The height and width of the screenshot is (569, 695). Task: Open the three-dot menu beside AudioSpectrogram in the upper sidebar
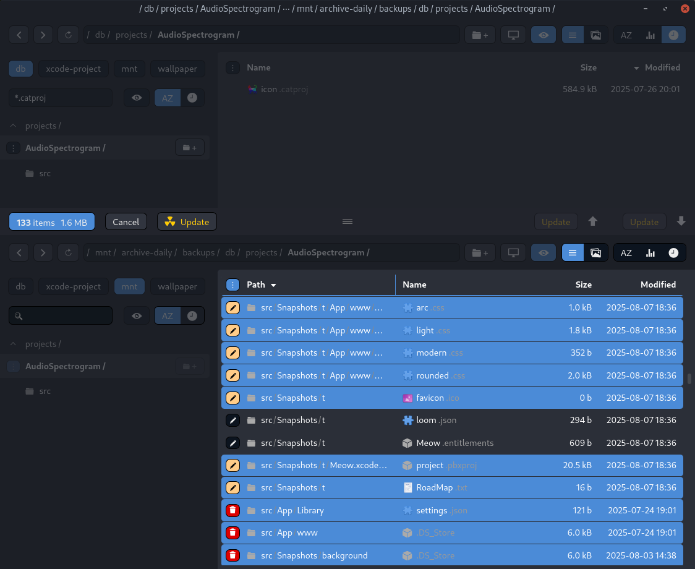tap(14, 148)
